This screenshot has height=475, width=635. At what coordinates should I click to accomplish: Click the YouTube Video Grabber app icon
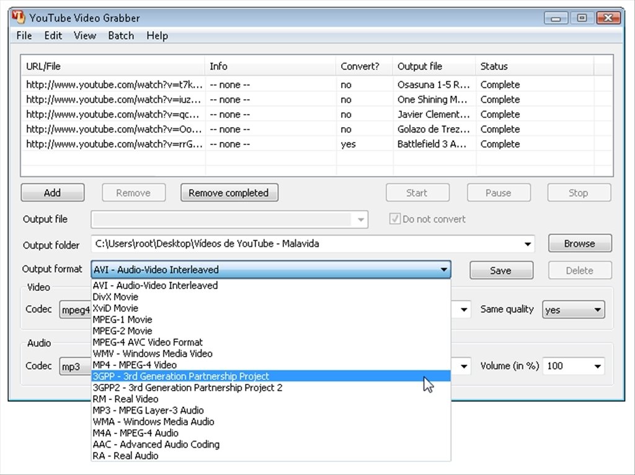[18, 17]
